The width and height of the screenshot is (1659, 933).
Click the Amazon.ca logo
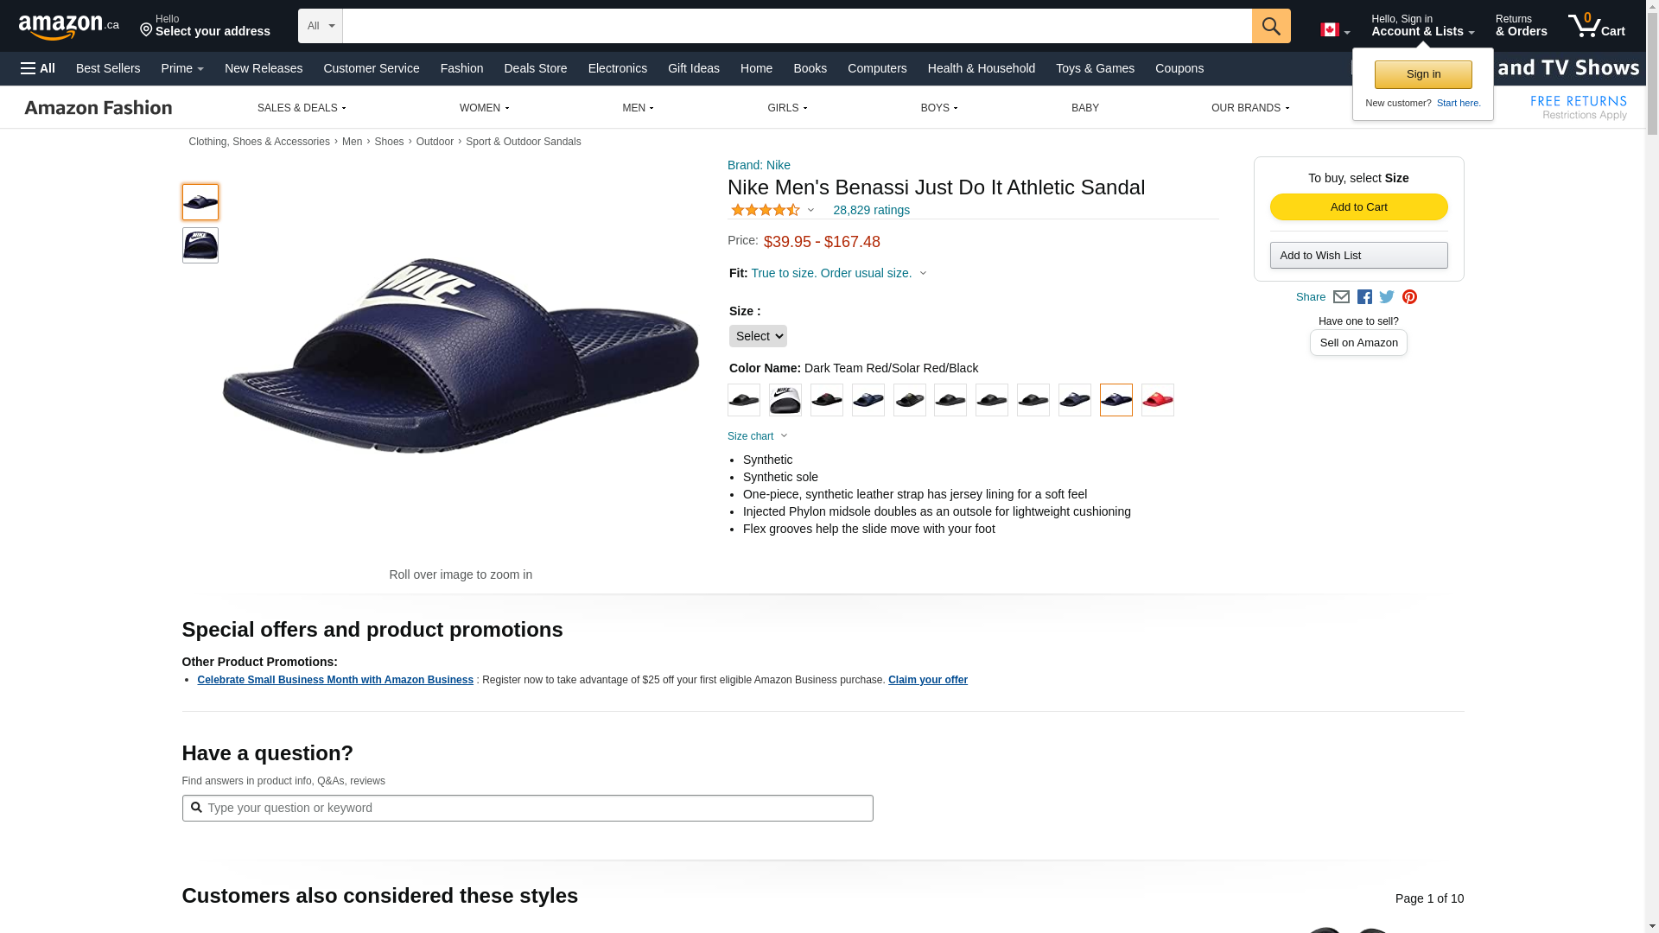[68, 27]
